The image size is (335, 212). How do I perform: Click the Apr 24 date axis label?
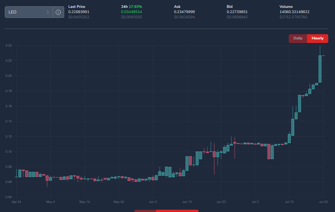pos(17,202)
